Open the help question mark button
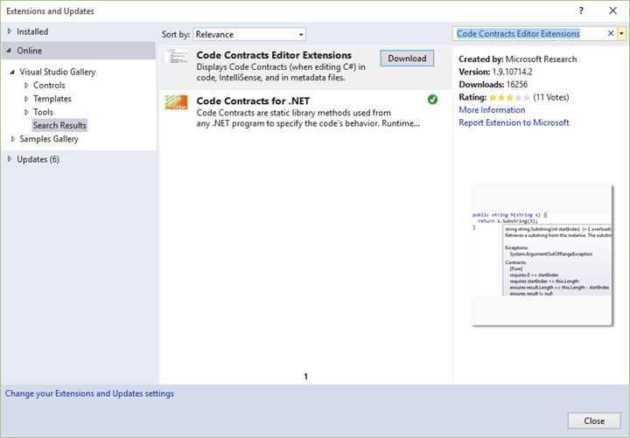The height and width of the screenshot is (438, 630). click(x=581, y=10)
